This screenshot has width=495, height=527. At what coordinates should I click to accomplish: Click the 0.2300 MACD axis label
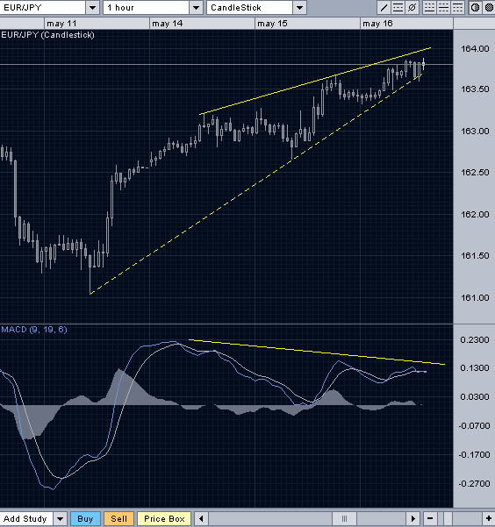point(475,340)
